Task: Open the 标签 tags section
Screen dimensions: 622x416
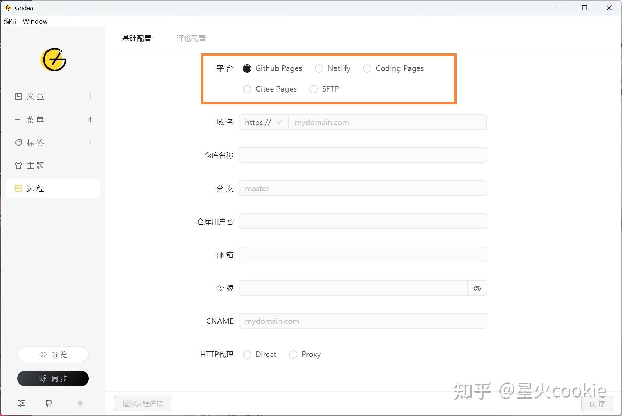Action: pyautogui.click(x=53, y=143)
